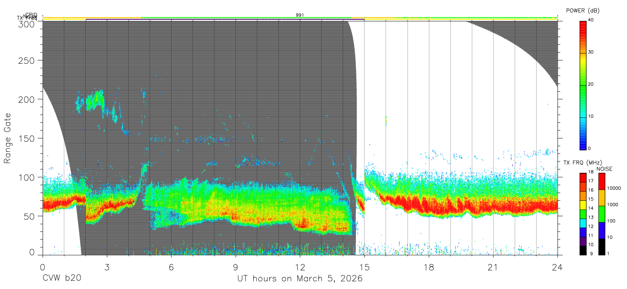Select orange segment of NOISE legend

pyautogui.click(x=601, y=198)
